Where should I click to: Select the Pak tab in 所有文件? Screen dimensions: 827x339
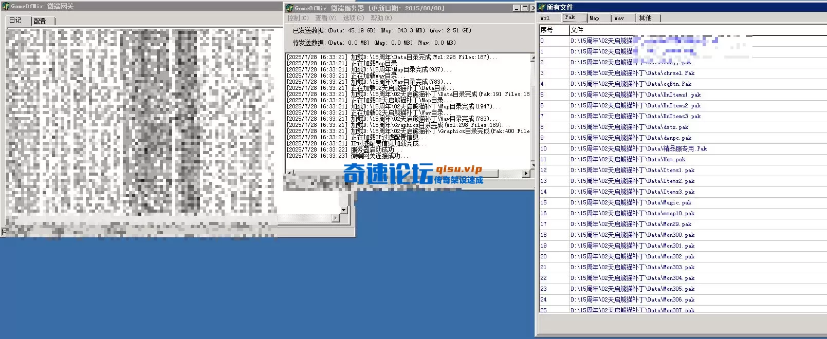[574, 17]
